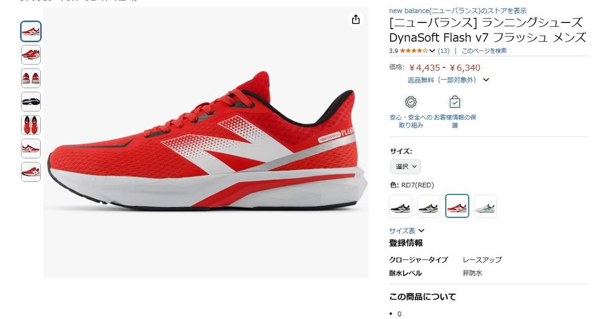Click the share icon above product image

pyautogui.click(x=356, y=19)
